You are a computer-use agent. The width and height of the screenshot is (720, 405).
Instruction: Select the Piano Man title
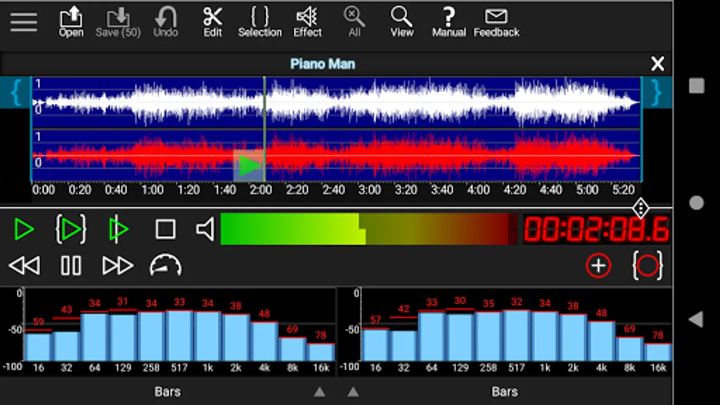point(323,64)
